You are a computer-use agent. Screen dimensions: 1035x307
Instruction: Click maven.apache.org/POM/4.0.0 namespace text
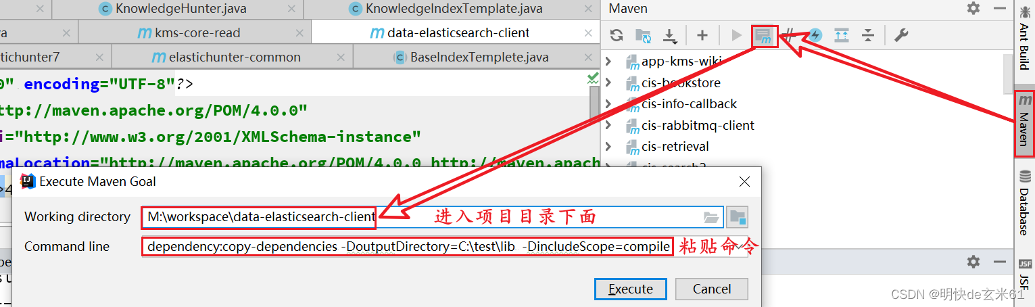[x=154, y=110]
